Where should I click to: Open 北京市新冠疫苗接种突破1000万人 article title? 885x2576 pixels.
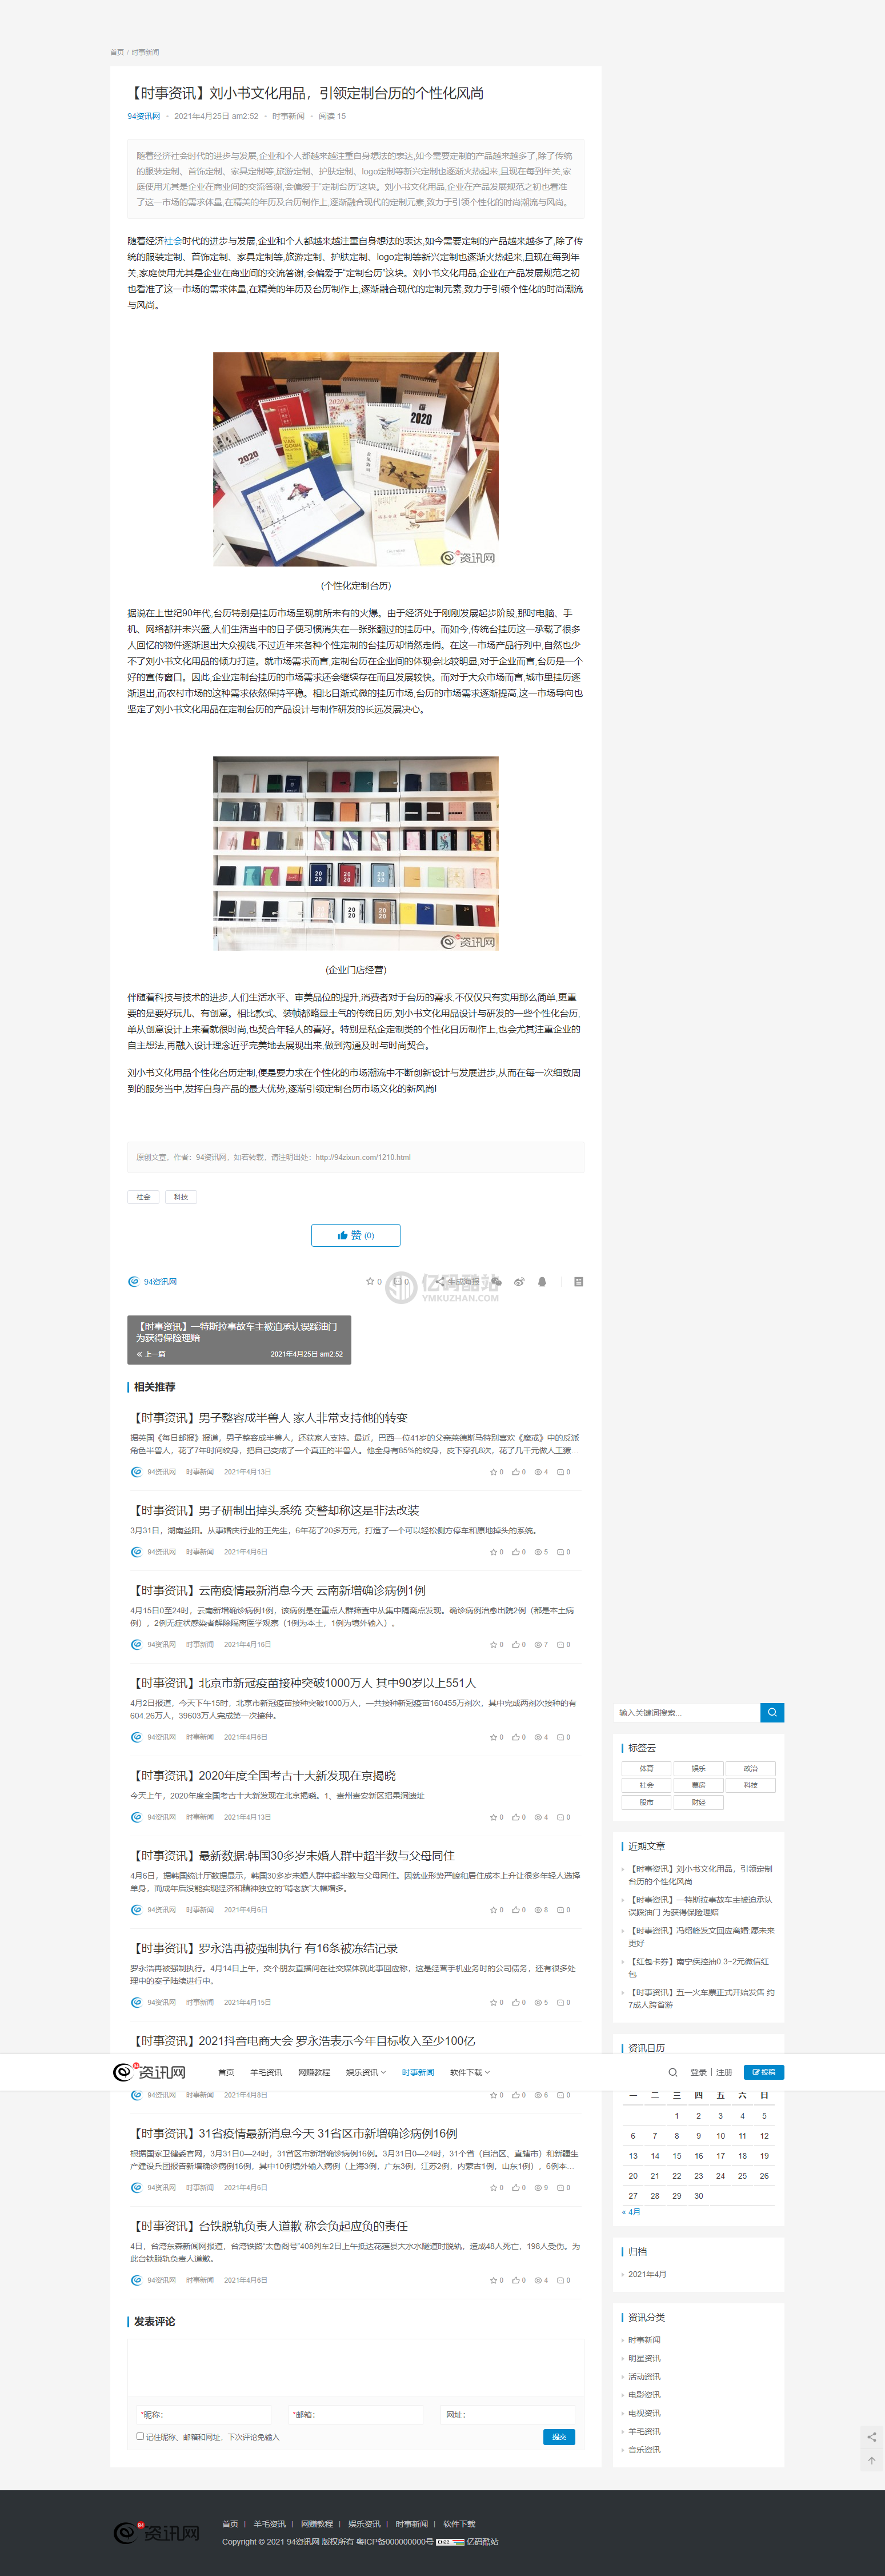[x=305, y=1683]
